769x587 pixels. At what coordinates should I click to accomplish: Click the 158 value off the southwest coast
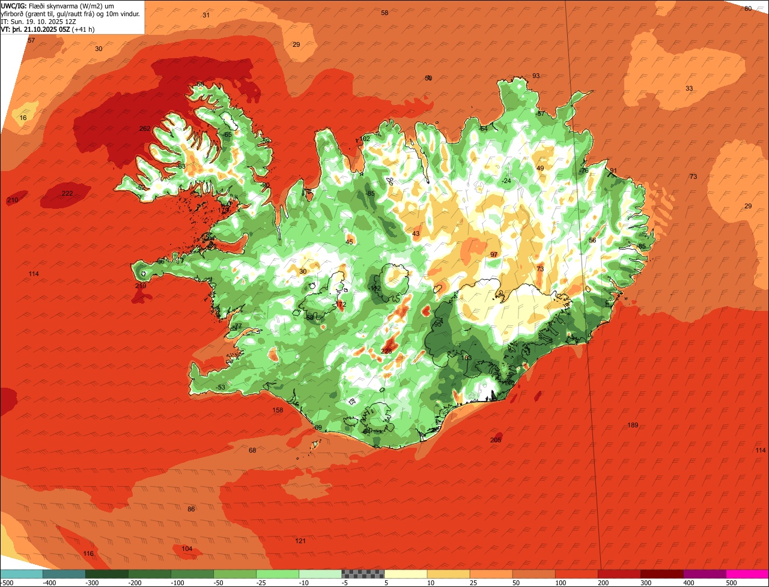pyautogui.click(x=278, y=411)
